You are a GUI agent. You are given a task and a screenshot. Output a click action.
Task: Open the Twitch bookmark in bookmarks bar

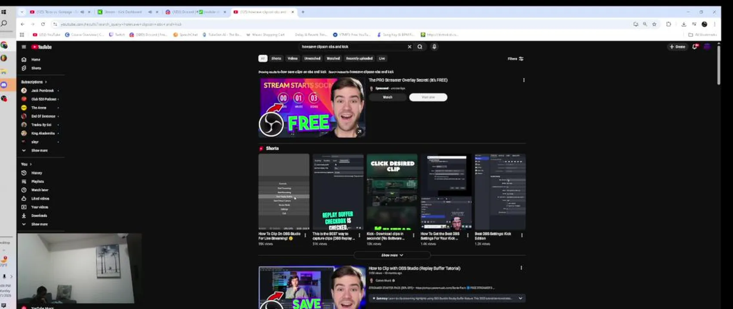point(117,35)
